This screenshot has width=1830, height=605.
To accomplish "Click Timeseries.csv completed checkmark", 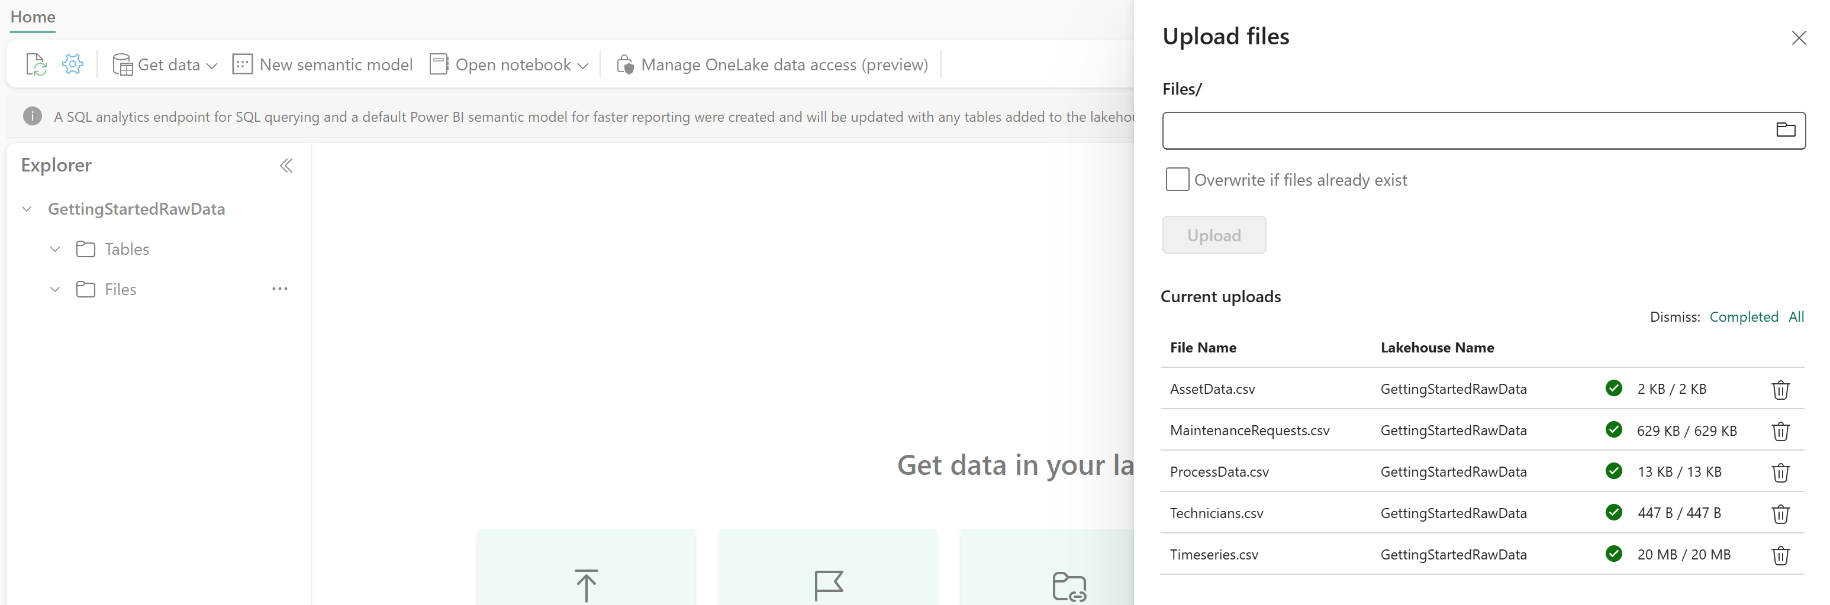I will pos(1614,553).
